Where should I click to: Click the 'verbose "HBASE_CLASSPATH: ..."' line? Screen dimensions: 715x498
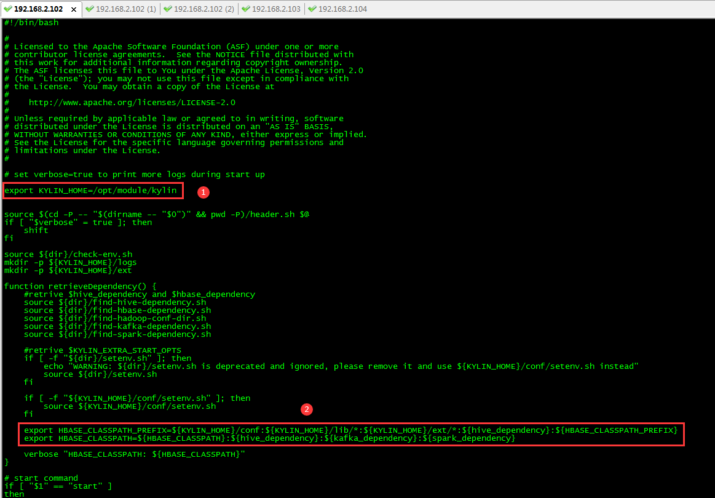[x=135, y=454]
